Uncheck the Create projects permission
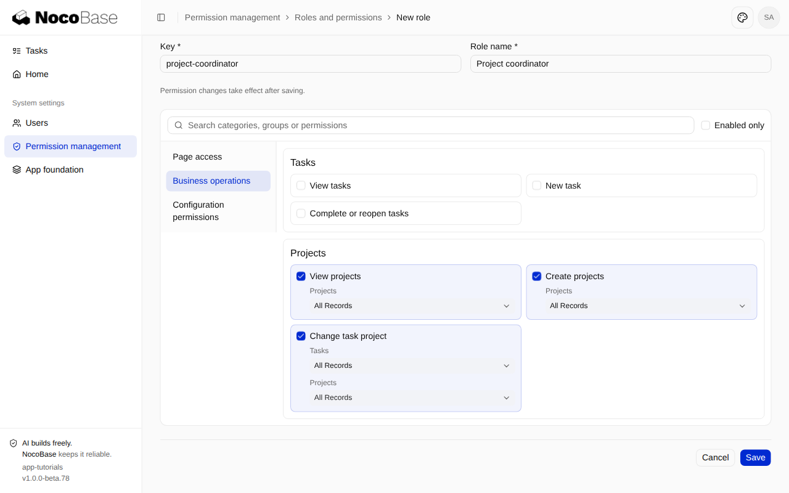The width and height of the screenshot is (789, 493). (536, 276)
